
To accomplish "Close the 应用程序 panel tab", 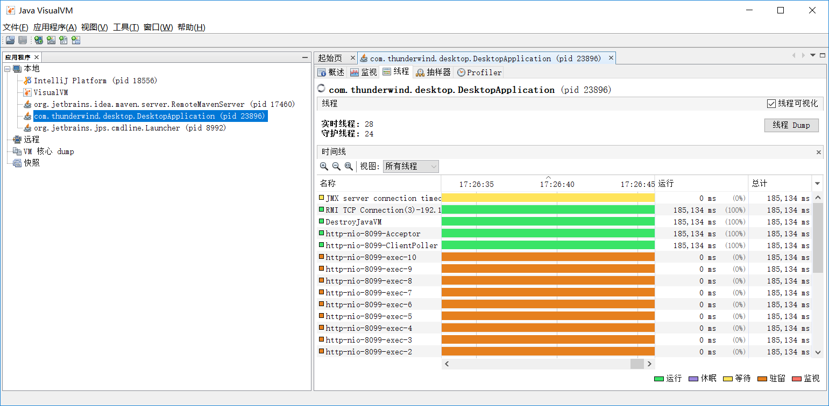I will [37, 57].
